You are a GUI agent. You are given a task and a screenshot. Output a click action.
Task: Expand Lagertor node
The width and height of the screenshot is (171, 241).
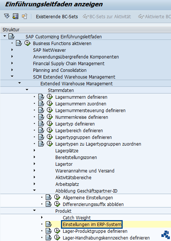[34, 164]
